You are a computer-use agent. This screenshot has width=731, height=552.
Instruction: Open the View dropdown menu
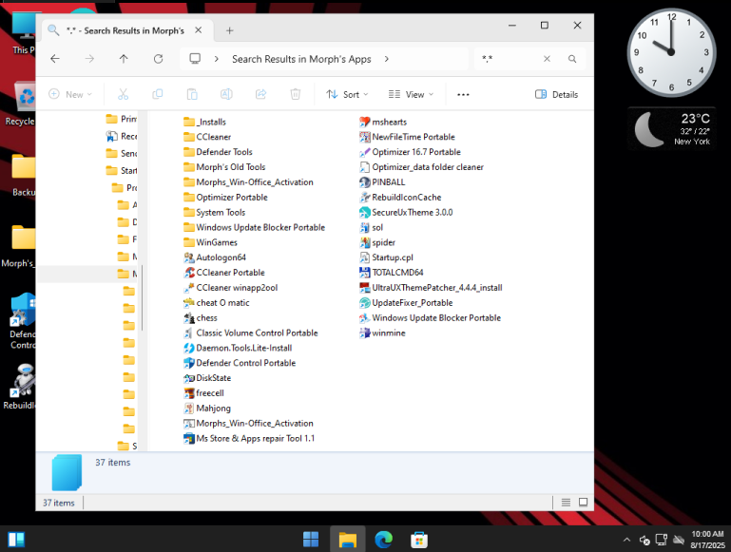411,95
